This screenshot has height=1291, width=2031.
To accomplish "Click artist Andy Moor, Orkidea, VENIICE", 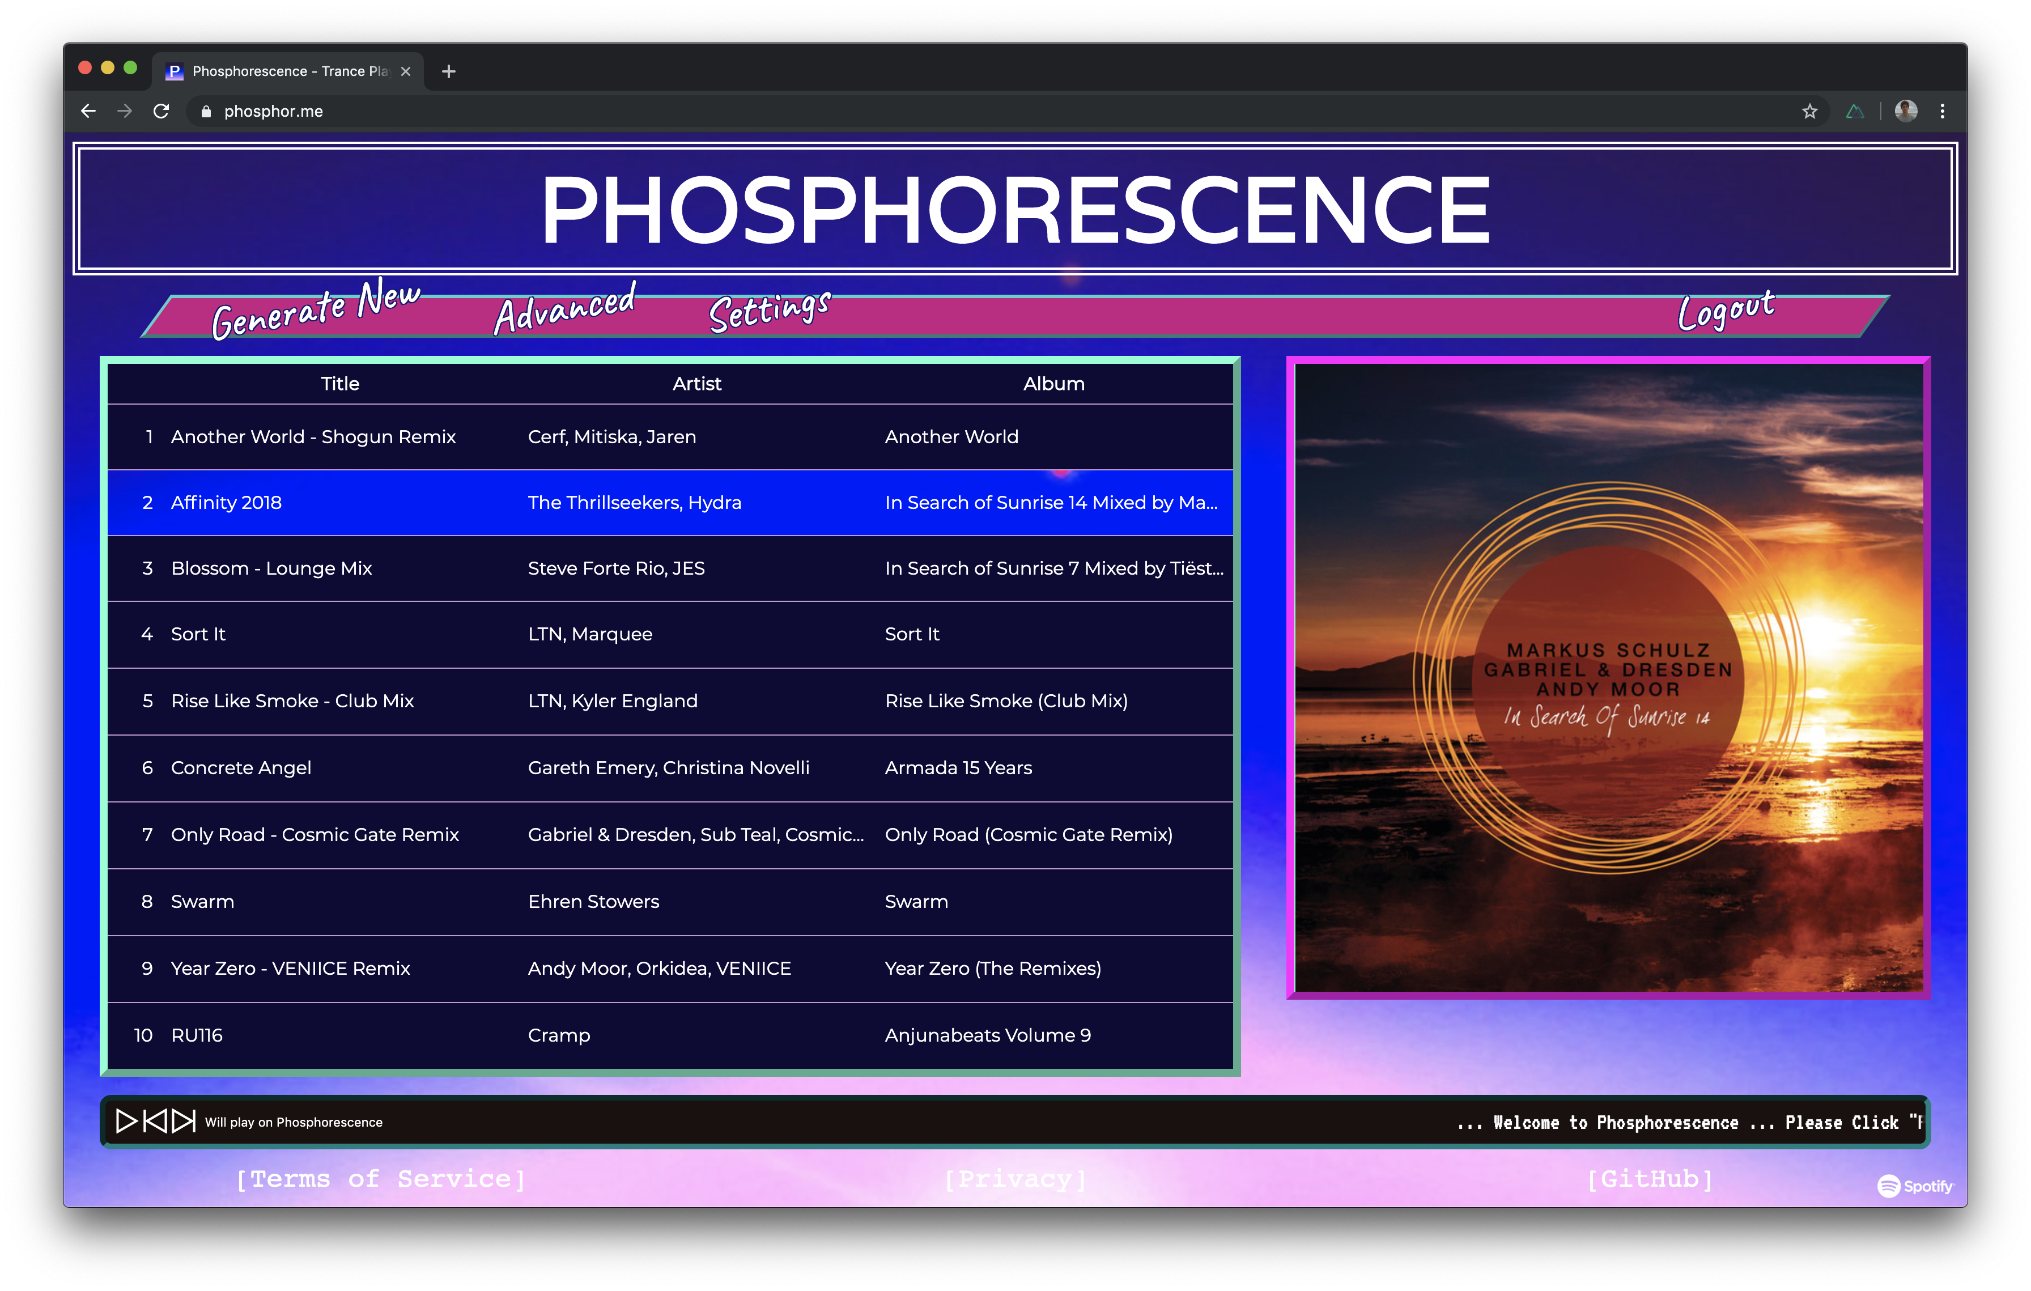I will pyautogui.click(x=658, y=968).
